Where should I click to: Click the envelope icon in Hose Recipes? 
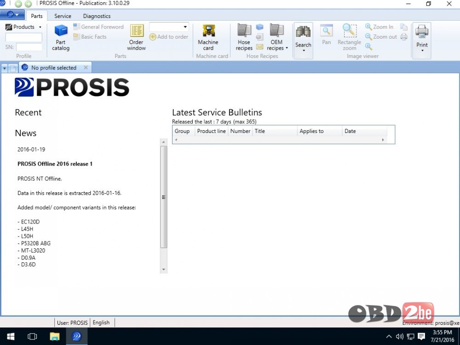click(x=259, y=46)
